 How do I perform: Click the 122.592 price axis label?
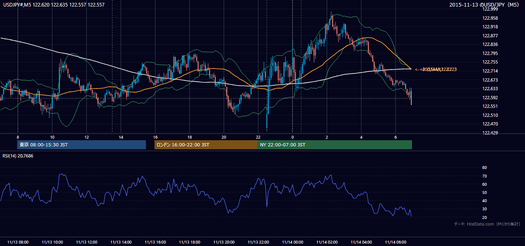[x=490, y=98]
